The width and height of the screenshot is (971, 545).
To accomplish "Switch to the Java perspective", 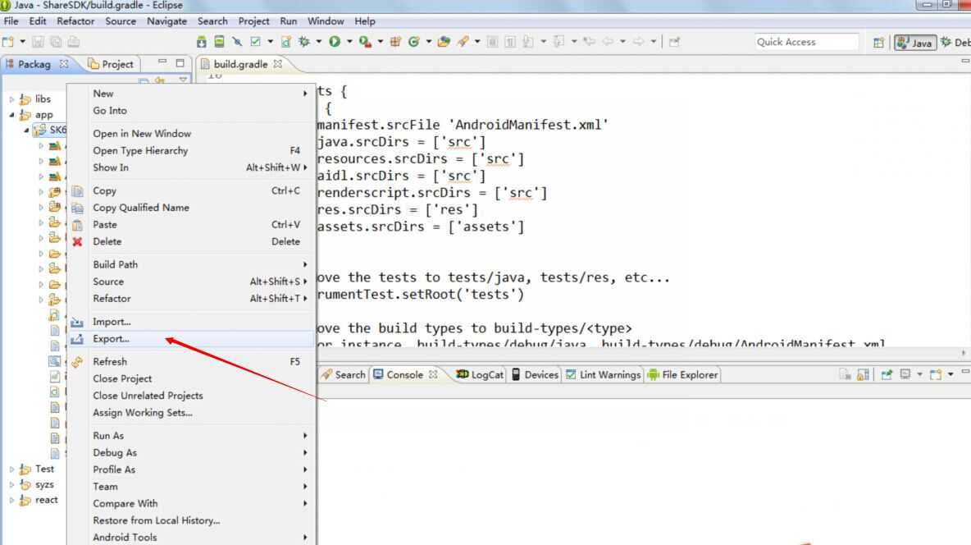I will tap(914, 43).
